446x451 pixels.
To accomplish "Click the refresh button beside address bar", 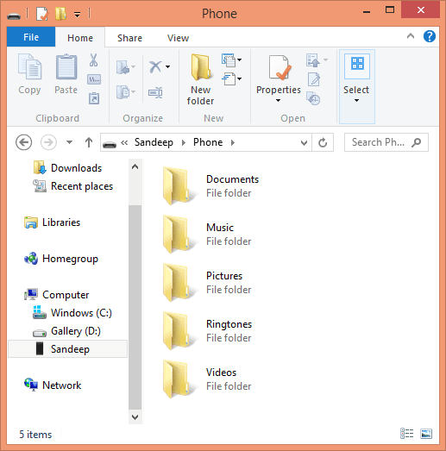I will pyautogui.click(x=323, y=142).
